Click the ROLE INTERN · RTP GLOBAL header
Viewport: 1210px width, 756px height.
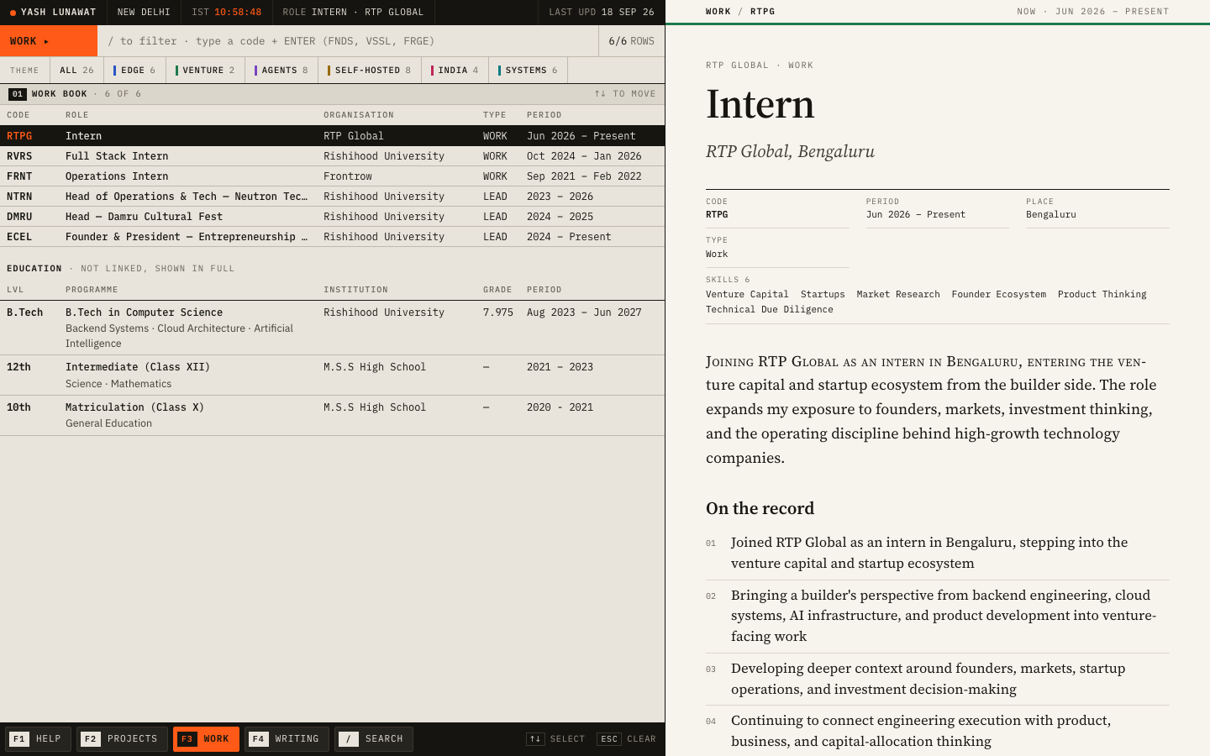pos(353,13)
